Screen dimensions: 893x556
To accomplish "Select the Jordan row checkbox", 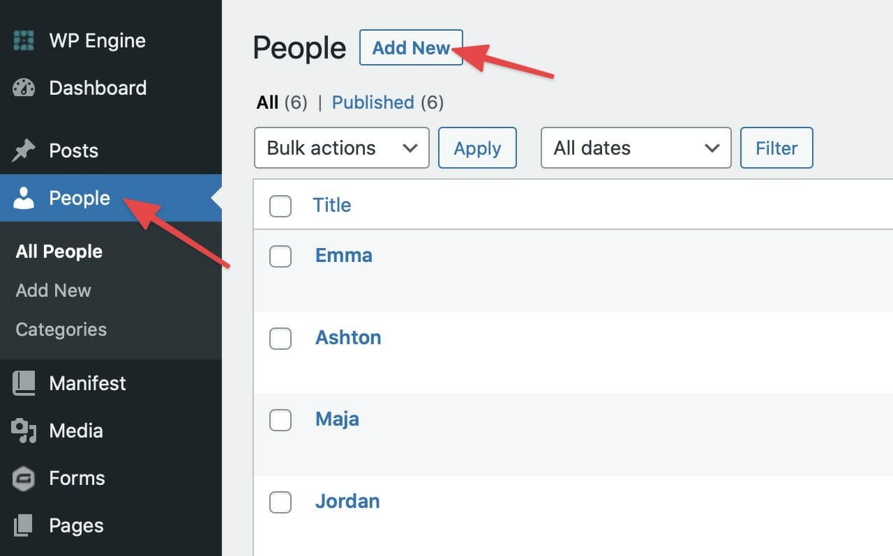I will tap(280, 502).
